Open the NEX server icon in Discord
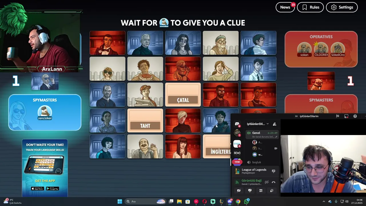 (237, 133)
